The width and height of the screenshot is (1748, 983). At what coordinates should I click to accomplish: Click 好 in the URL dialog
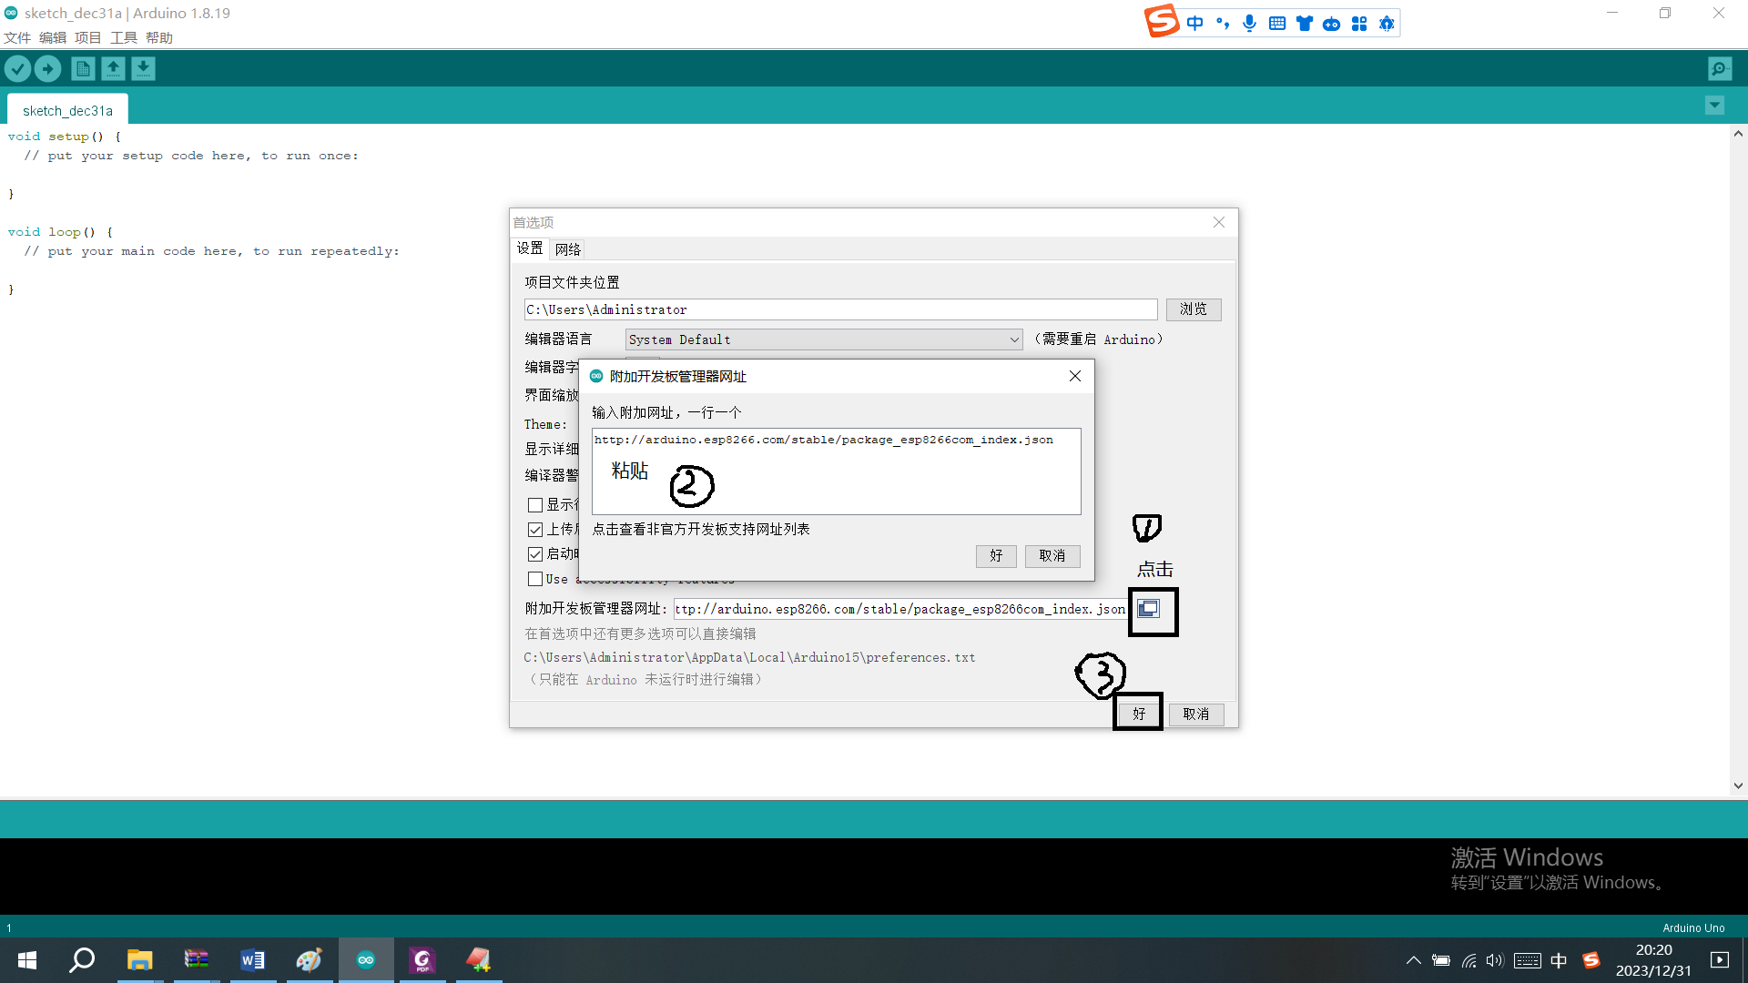coord(996,556)
